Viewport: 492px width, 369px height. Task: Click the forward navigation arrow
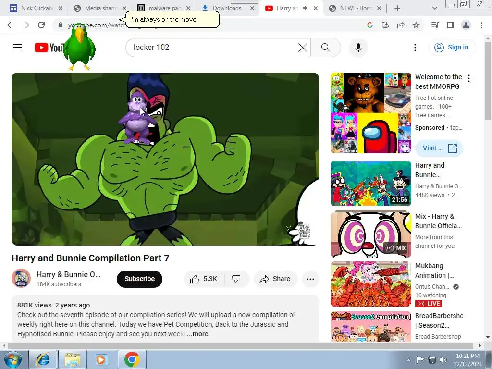(26, 25)
